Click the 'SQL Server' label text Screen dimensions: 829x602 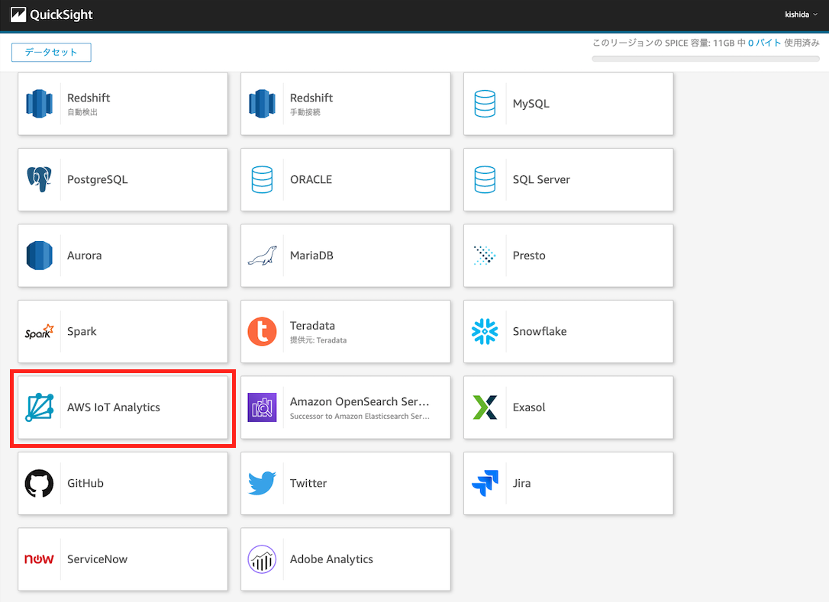pyautogui.click(x=541, y=180)
